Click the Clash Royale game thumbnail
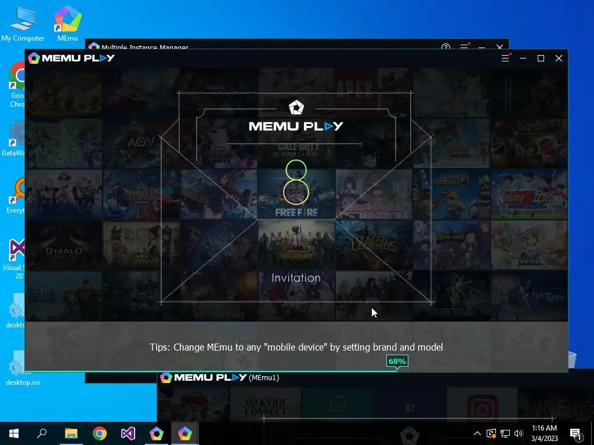594x445 pixels. (x=451, y=194)
